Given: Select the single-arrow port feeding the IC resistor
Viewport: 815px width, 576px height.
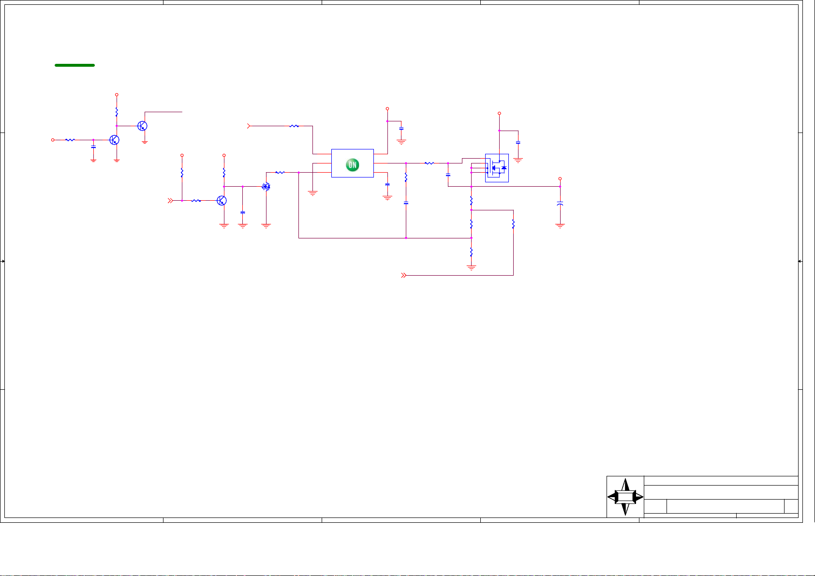Looking at the screenshot, I should 249,126.
